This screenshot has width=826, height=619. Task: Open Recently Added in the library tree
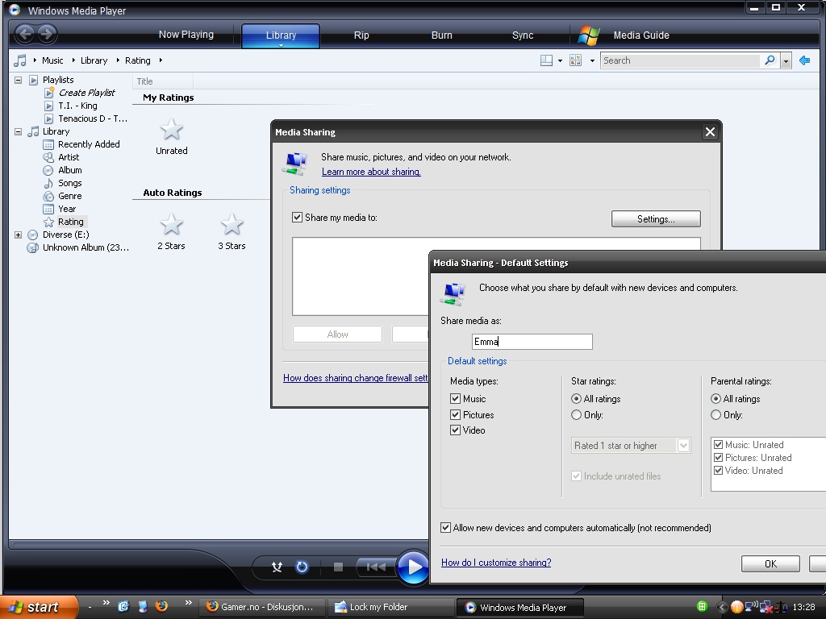click(89, 144)
